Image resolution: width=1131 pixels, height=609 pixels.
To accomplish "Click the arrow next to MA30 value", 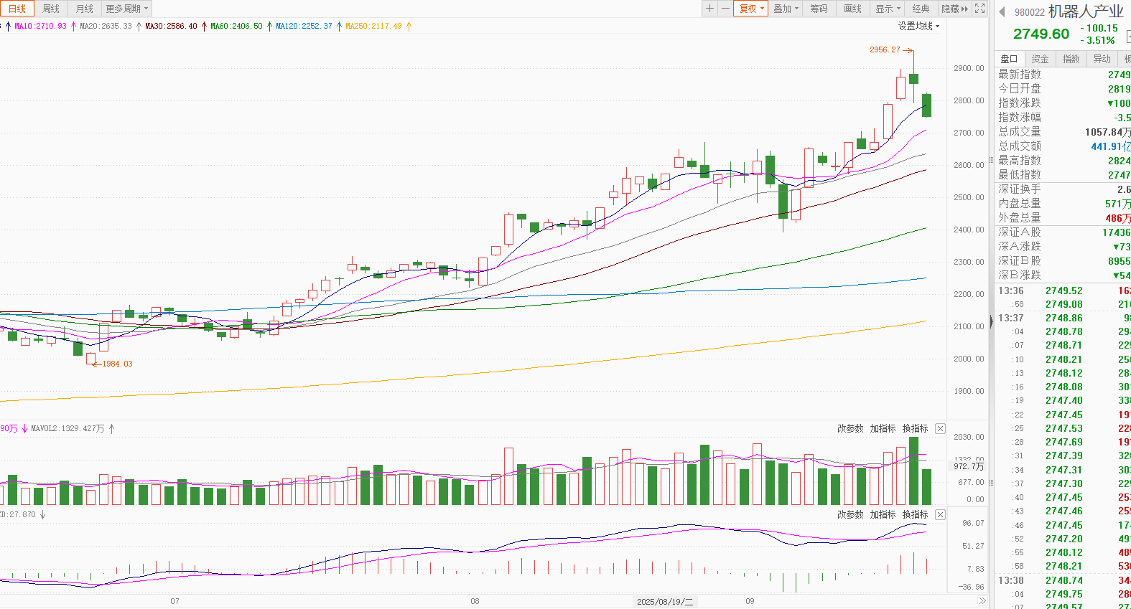I will pos(204,27).
